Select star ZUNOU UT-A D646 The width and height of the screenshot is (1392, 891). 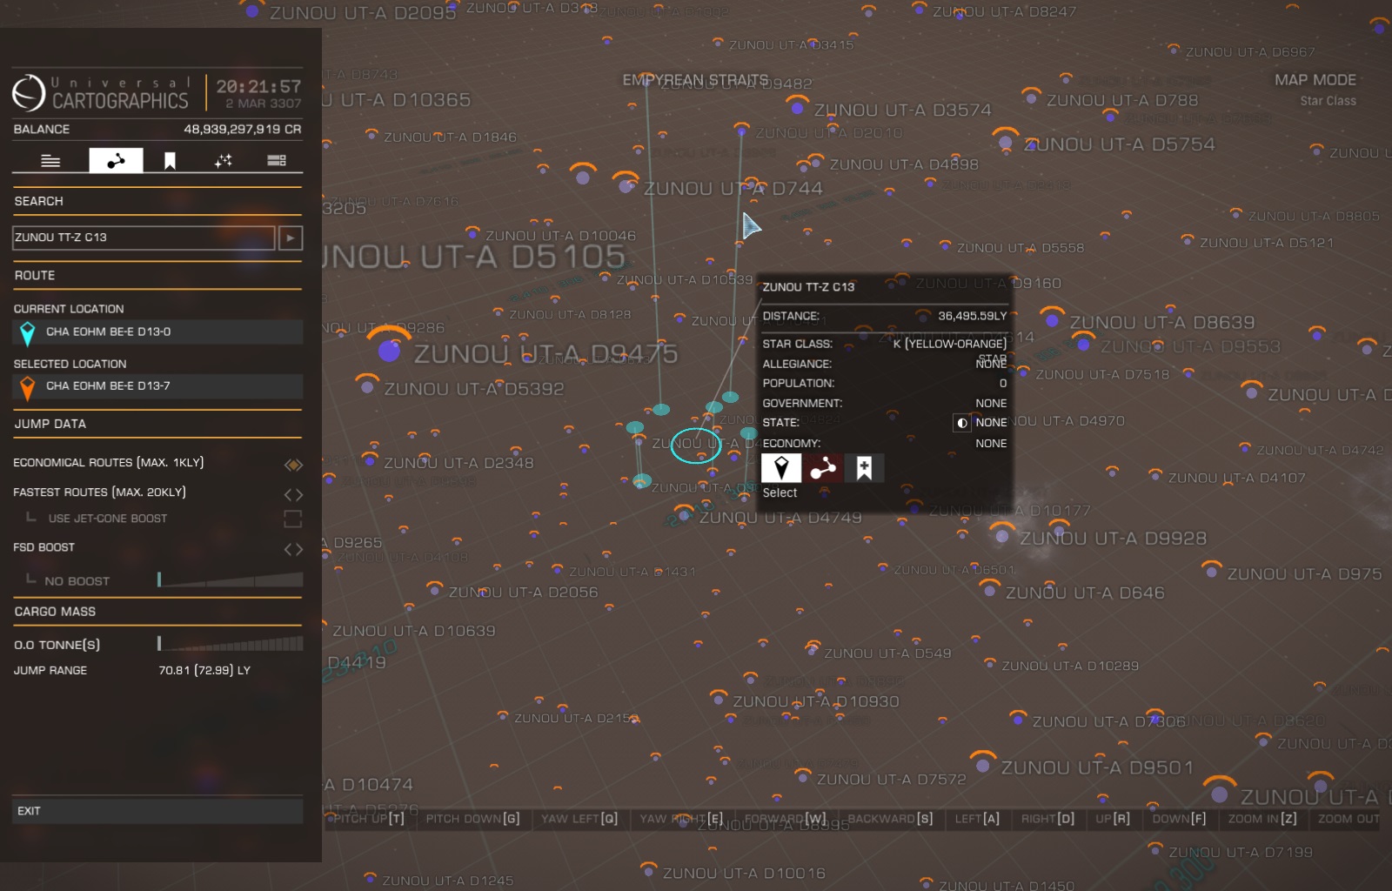tap(989, 589)
